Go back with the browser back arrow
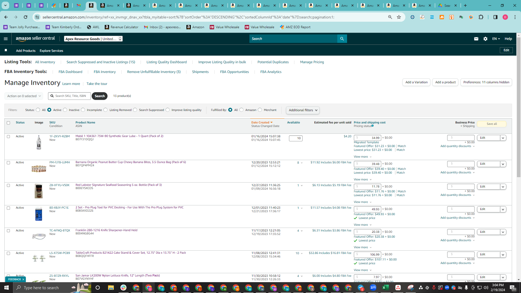The height and width of the screenshot is (293, 521). pos(6,17)
